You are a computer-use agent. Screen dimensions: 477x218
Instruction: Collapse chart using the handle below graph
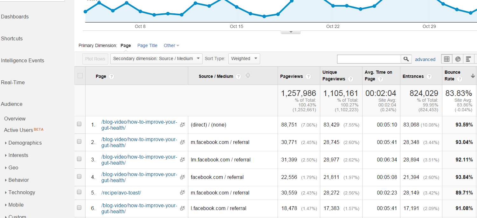[x=291, y=32]
